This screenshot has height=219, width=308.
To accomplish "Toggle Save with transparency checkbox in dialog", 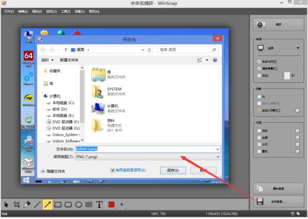I will click(x=112, y=170).
